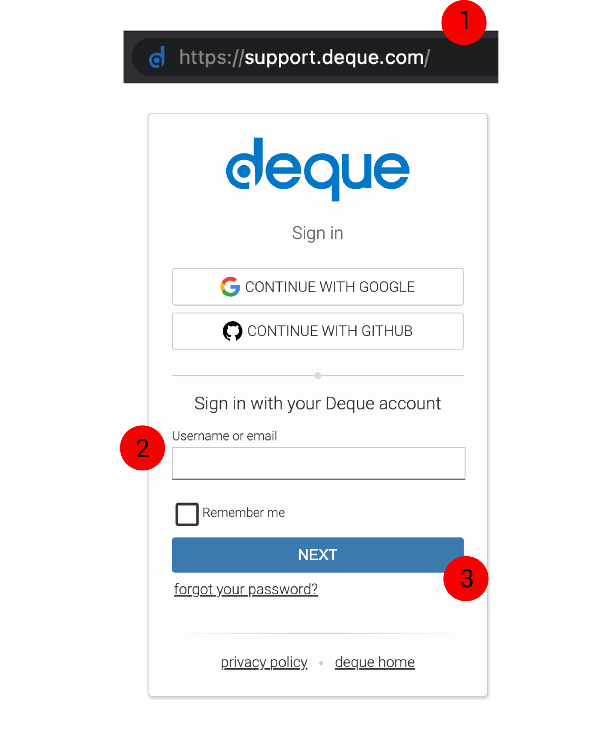This screenshot has height=755, width=610.
Task: Focus the Username or email field
Action: coord(318,463)
